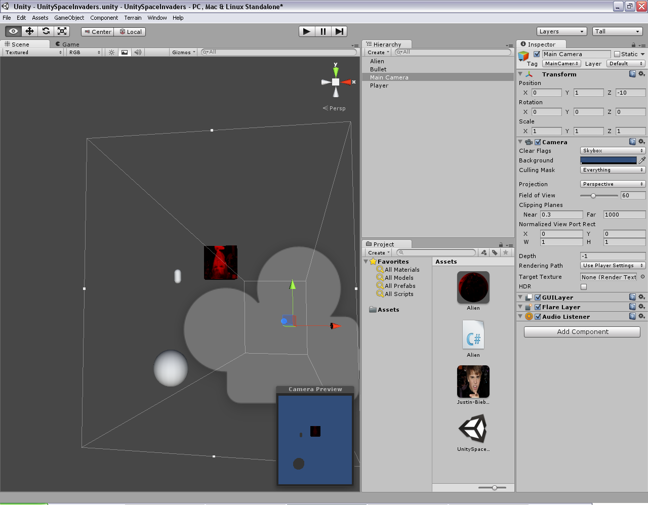648x505 pixels.
Task: Select the Alien C# script asset
Action: [473, 339]
